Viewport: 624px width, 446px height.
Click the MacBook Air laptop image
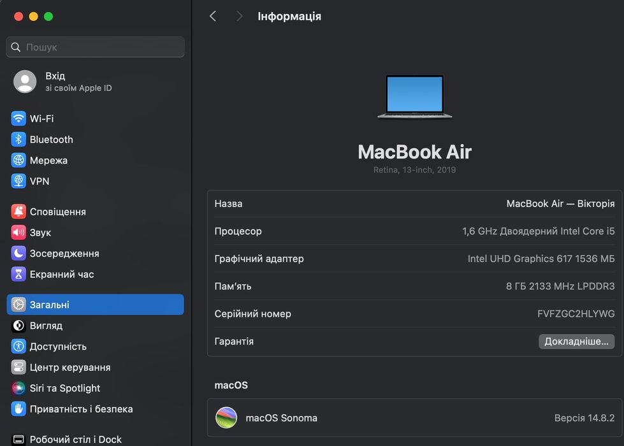pos(415,97)
